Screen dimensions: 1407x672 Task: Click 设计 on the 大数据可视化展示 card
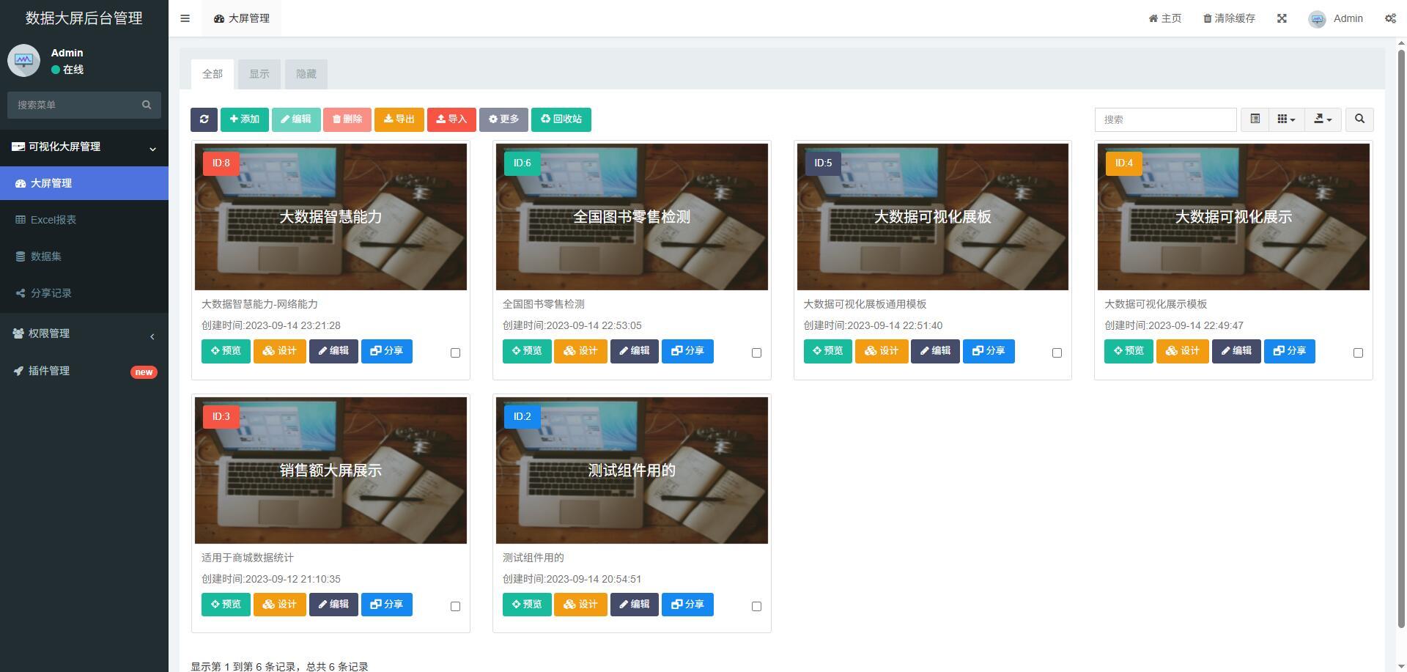[x=1182, y=351]
